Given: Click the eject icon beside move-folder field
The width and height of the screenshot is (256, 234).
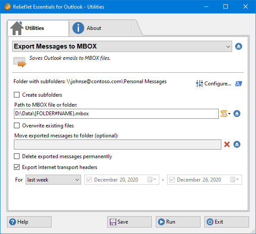Looking at the screenshot, I should [x=237, y=144].
